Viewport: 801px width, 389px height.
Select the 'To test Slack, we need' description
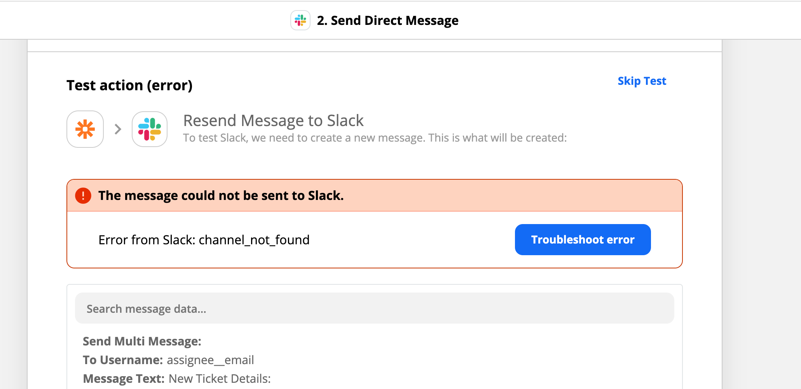375,138
